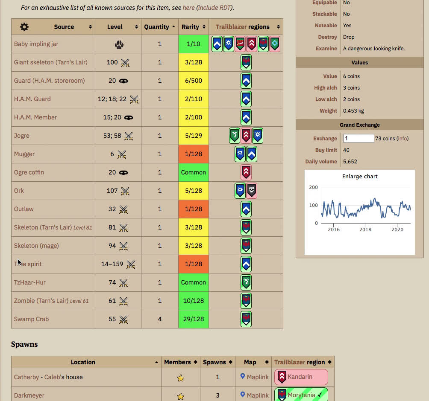The width and height of the screenshot is (429, 401).
Task: Click the map pin icon in Darkmeyer row
Action: click(x=243, y=395)
